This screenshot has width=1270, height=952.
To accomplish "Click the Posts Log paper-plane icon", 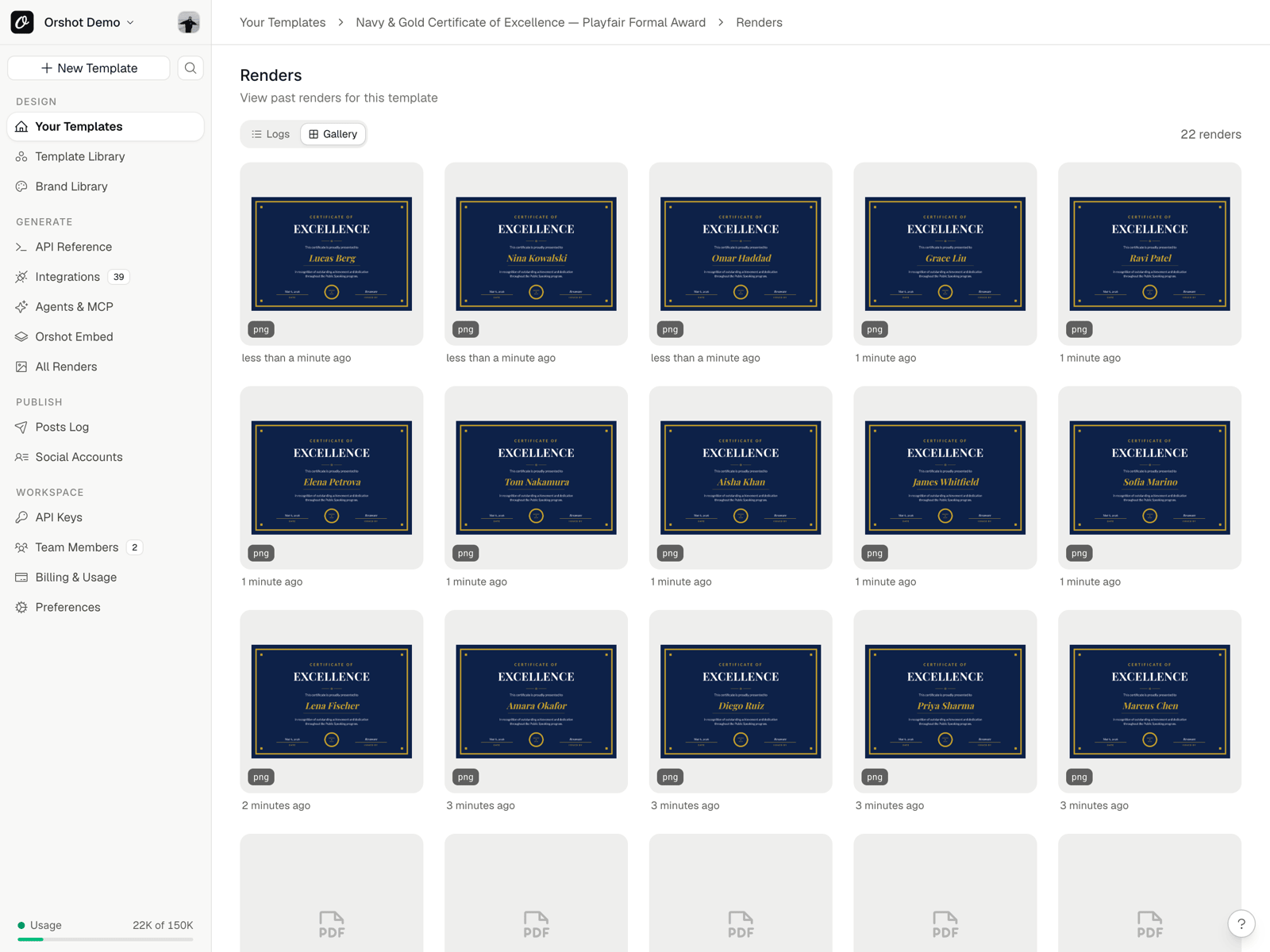I will click(21, 427).
